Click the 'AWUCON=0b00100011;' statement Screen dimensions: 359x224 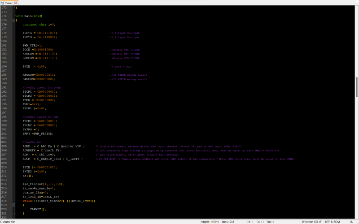[39, 75]
